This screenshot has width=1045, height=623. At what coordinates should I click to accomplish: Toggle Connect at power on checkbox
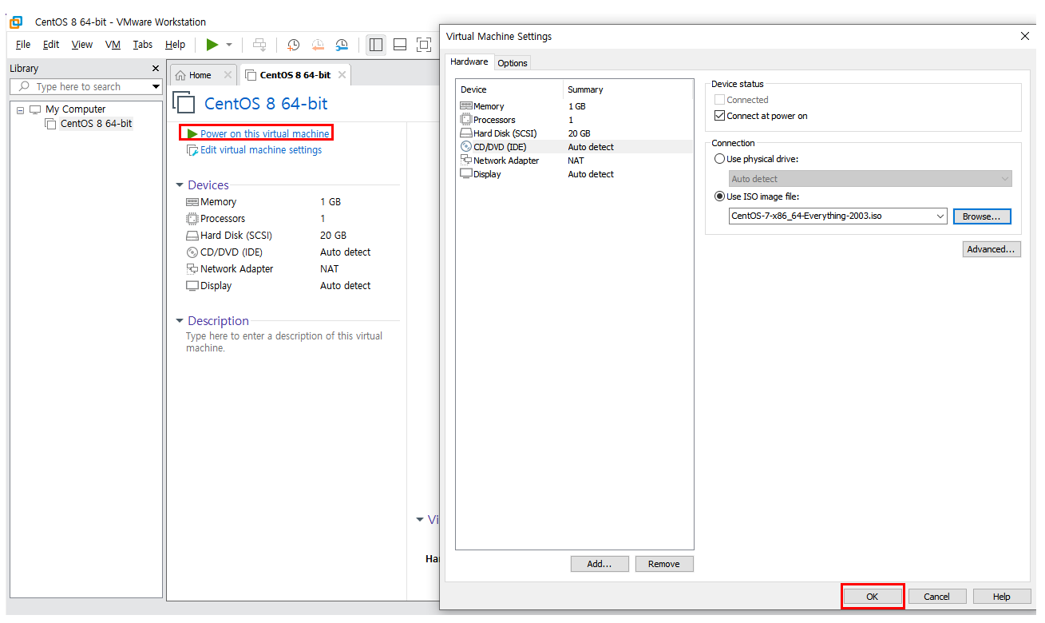point(720,116)
